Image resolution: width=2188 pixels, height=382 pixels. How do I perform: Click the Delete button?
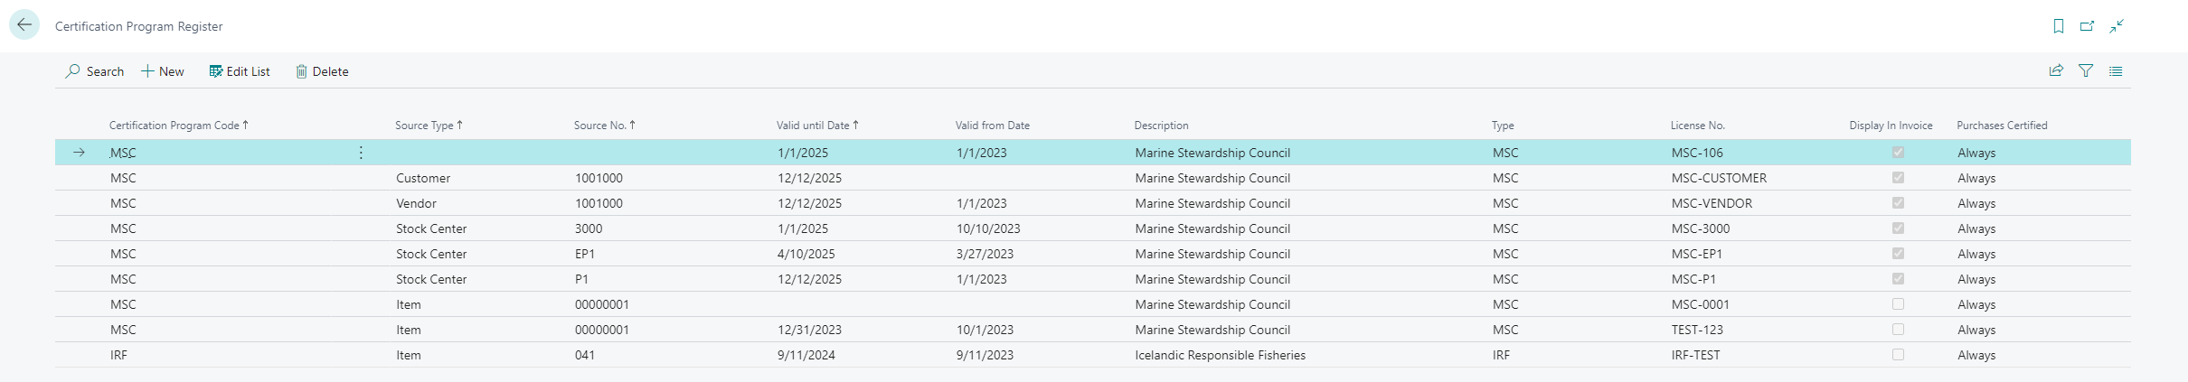[322, 71]
